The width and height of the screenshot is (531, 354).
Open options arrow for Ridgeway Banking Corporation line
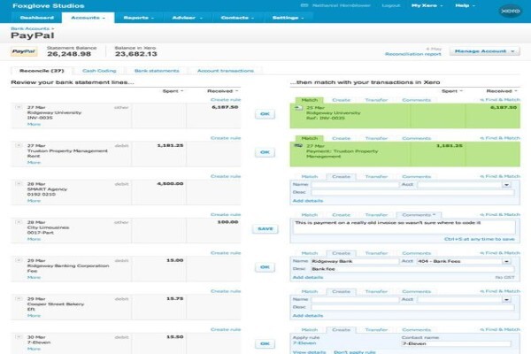point(19,260)
